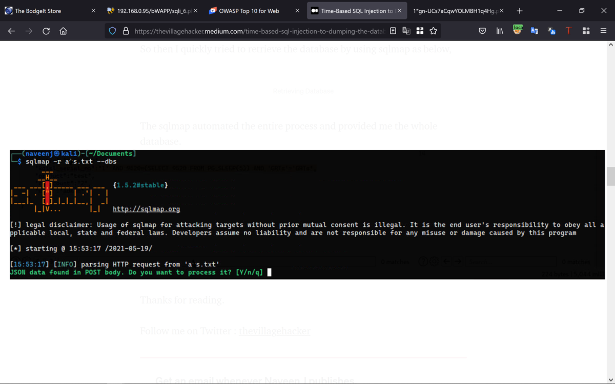Select the Time-Based SQL Injection tab
The height and width of the screenshot is (384, 615).
coord(356,11)
